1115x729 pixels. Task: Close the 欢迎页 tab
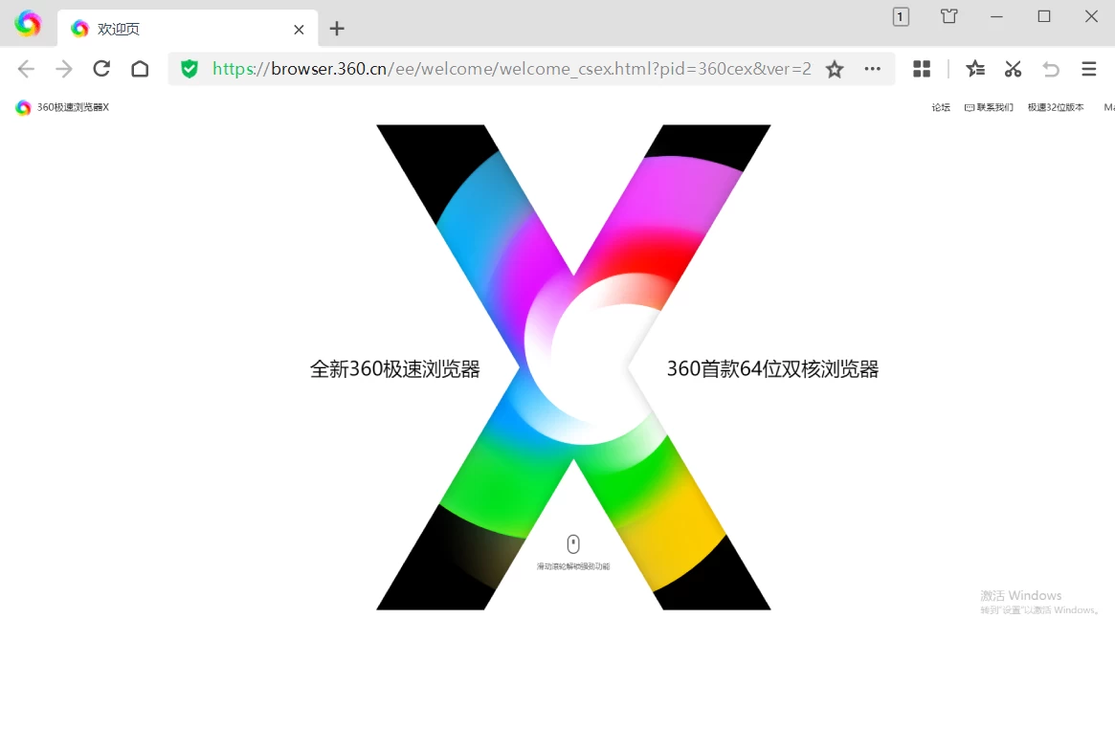coord(299,29)
